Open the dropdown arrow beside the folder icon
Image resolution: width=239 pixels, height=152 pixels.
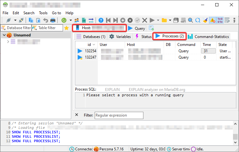[x=170, y=20]
